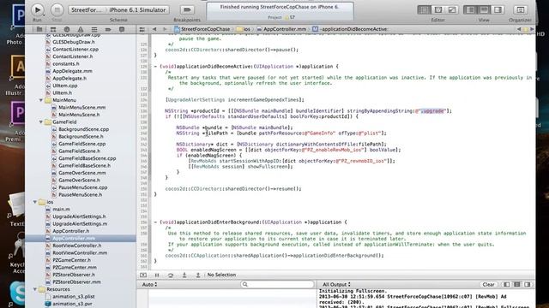Jump to next issue arrow
Screen dimensions: 549x308
tap(532, 29)
